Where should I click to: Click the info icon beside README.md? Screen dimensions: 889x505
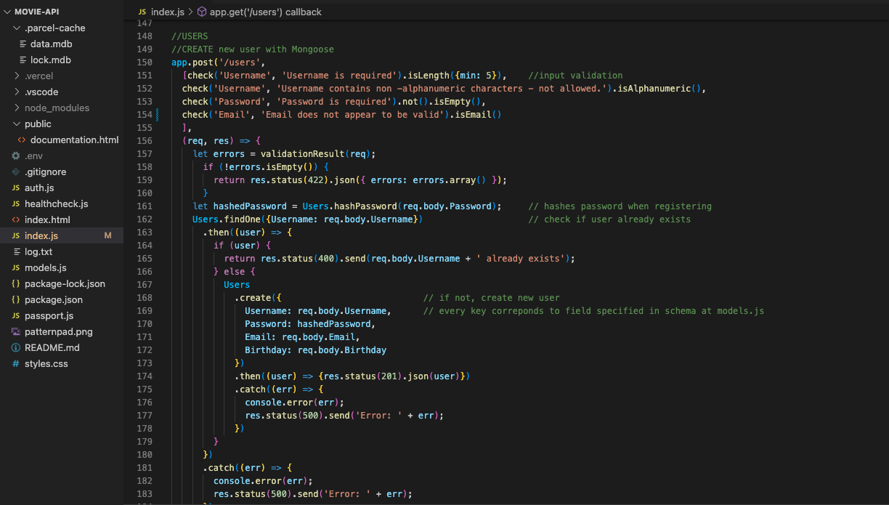[x=16, y=348]
